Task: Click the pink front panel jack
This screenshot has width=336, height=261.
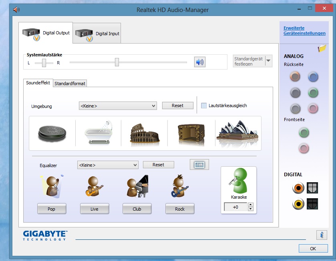Action: tap(304, 148)
